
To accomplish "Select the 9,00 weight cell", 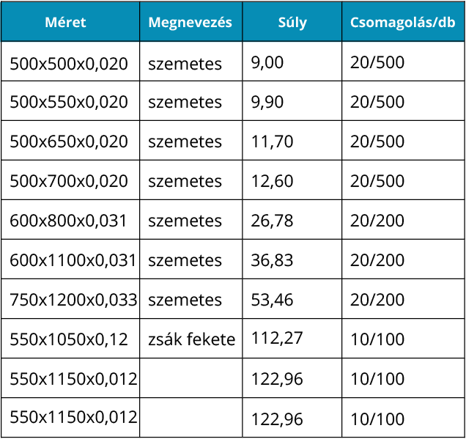I will (x=267, y=62).
